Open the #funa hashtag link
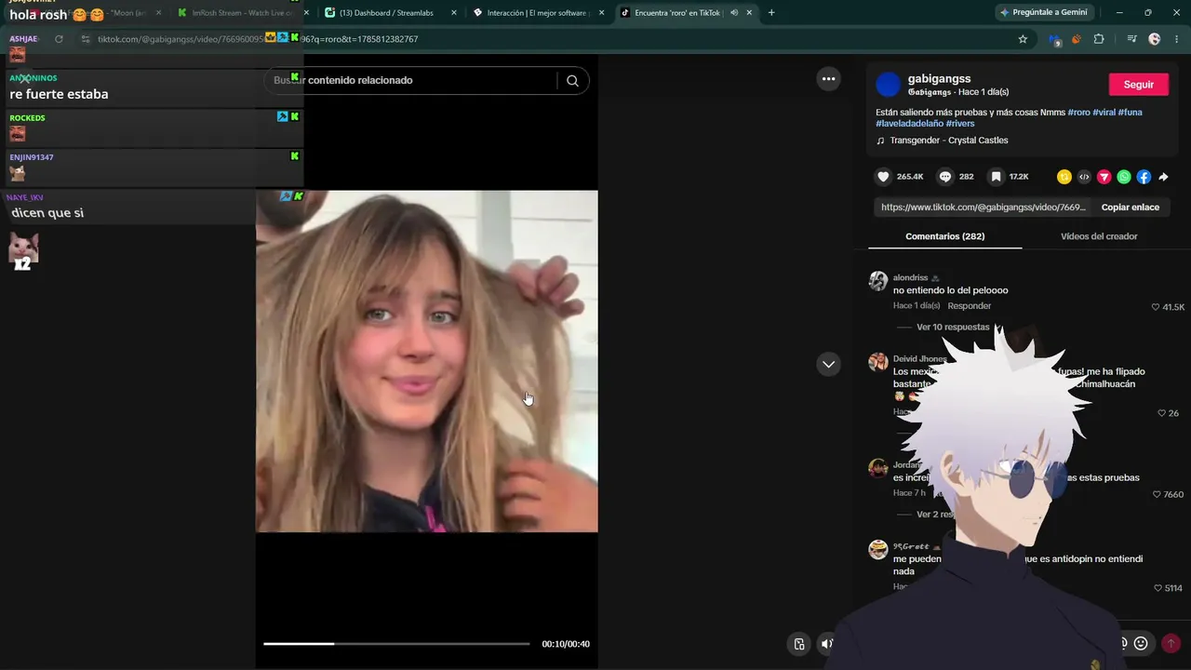 [x=1131, y=113]
